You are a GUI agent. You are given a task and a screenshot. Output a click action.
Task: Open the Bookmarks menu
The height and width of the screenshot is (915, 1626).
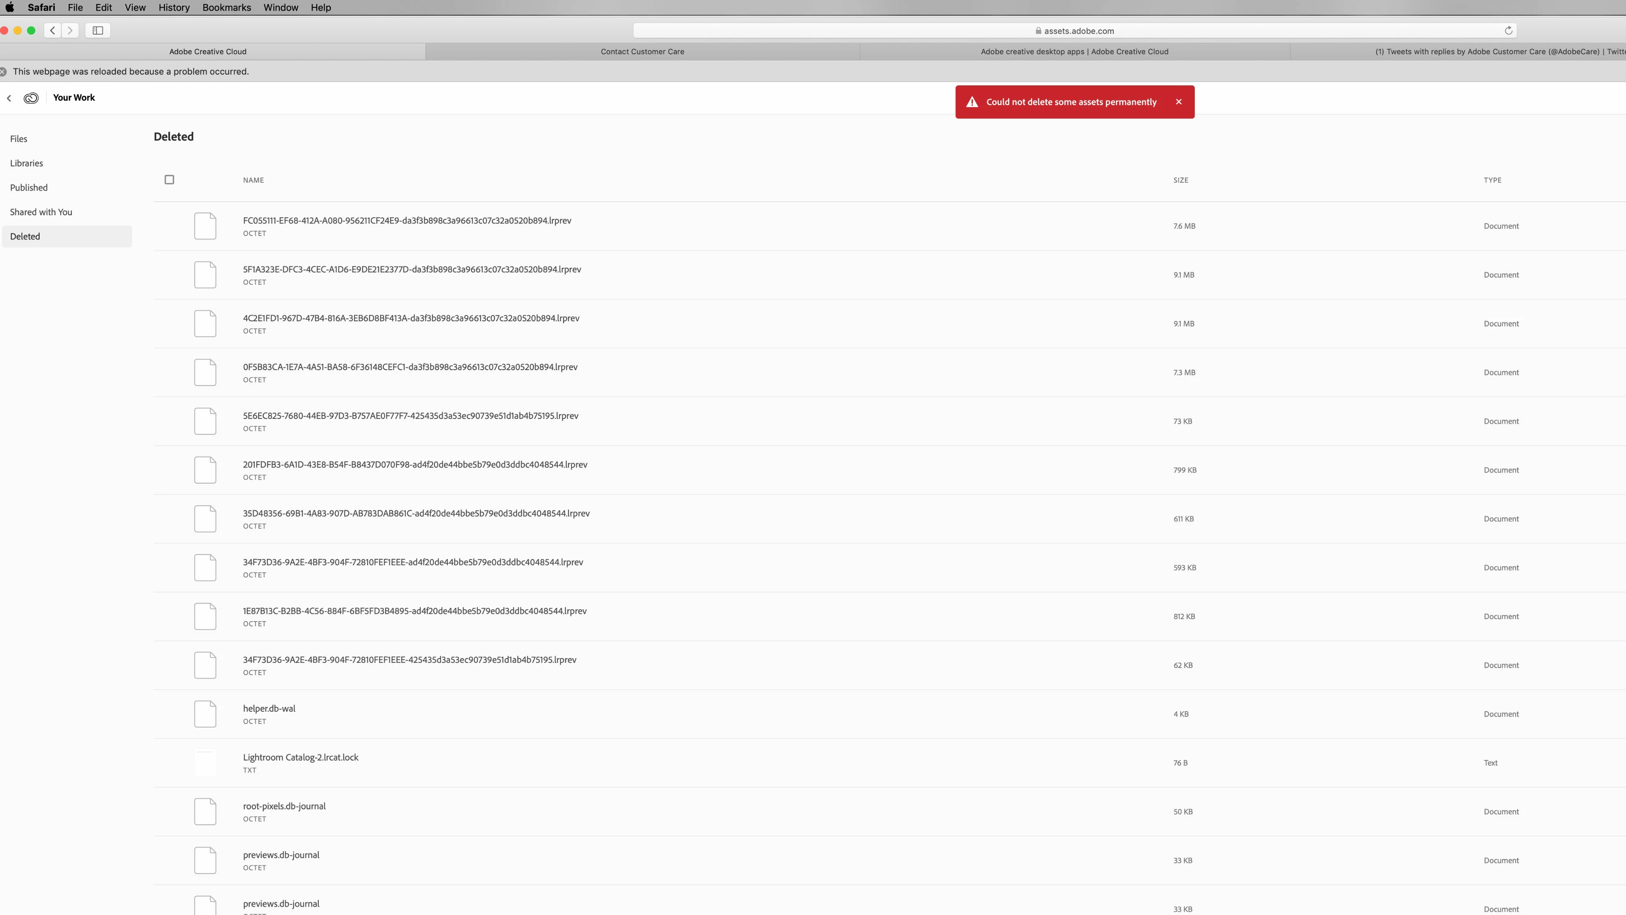click(227, 8)
